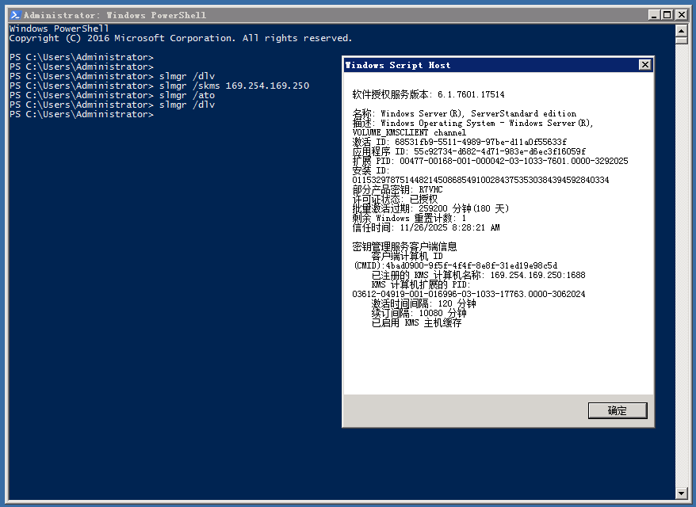
Task: Click the 部分产品密钥 R7VHC line
Action: pos(397,190)
